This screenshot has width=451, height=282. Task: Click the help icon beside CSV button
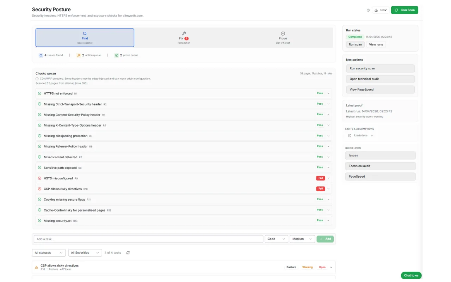pyautogui.click(x=368, y=10)
